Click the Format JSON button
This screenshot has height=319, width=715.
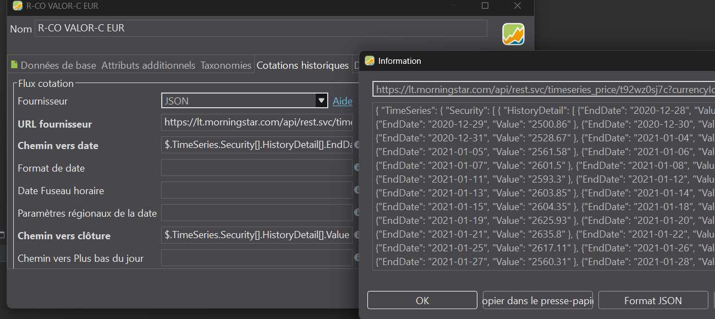click(x=653, y=301)
